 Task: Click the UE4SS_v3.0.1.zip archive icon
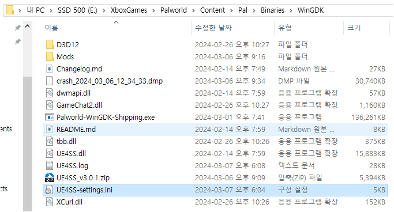(x=50, y=177)
